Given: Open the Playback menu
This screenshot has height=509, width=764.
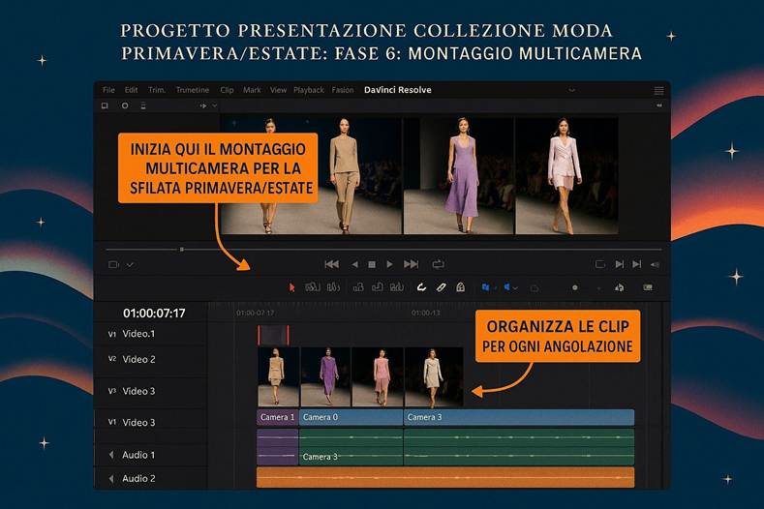Looking at the screenshot, I should pyautogui.click(x=309, y=90).
